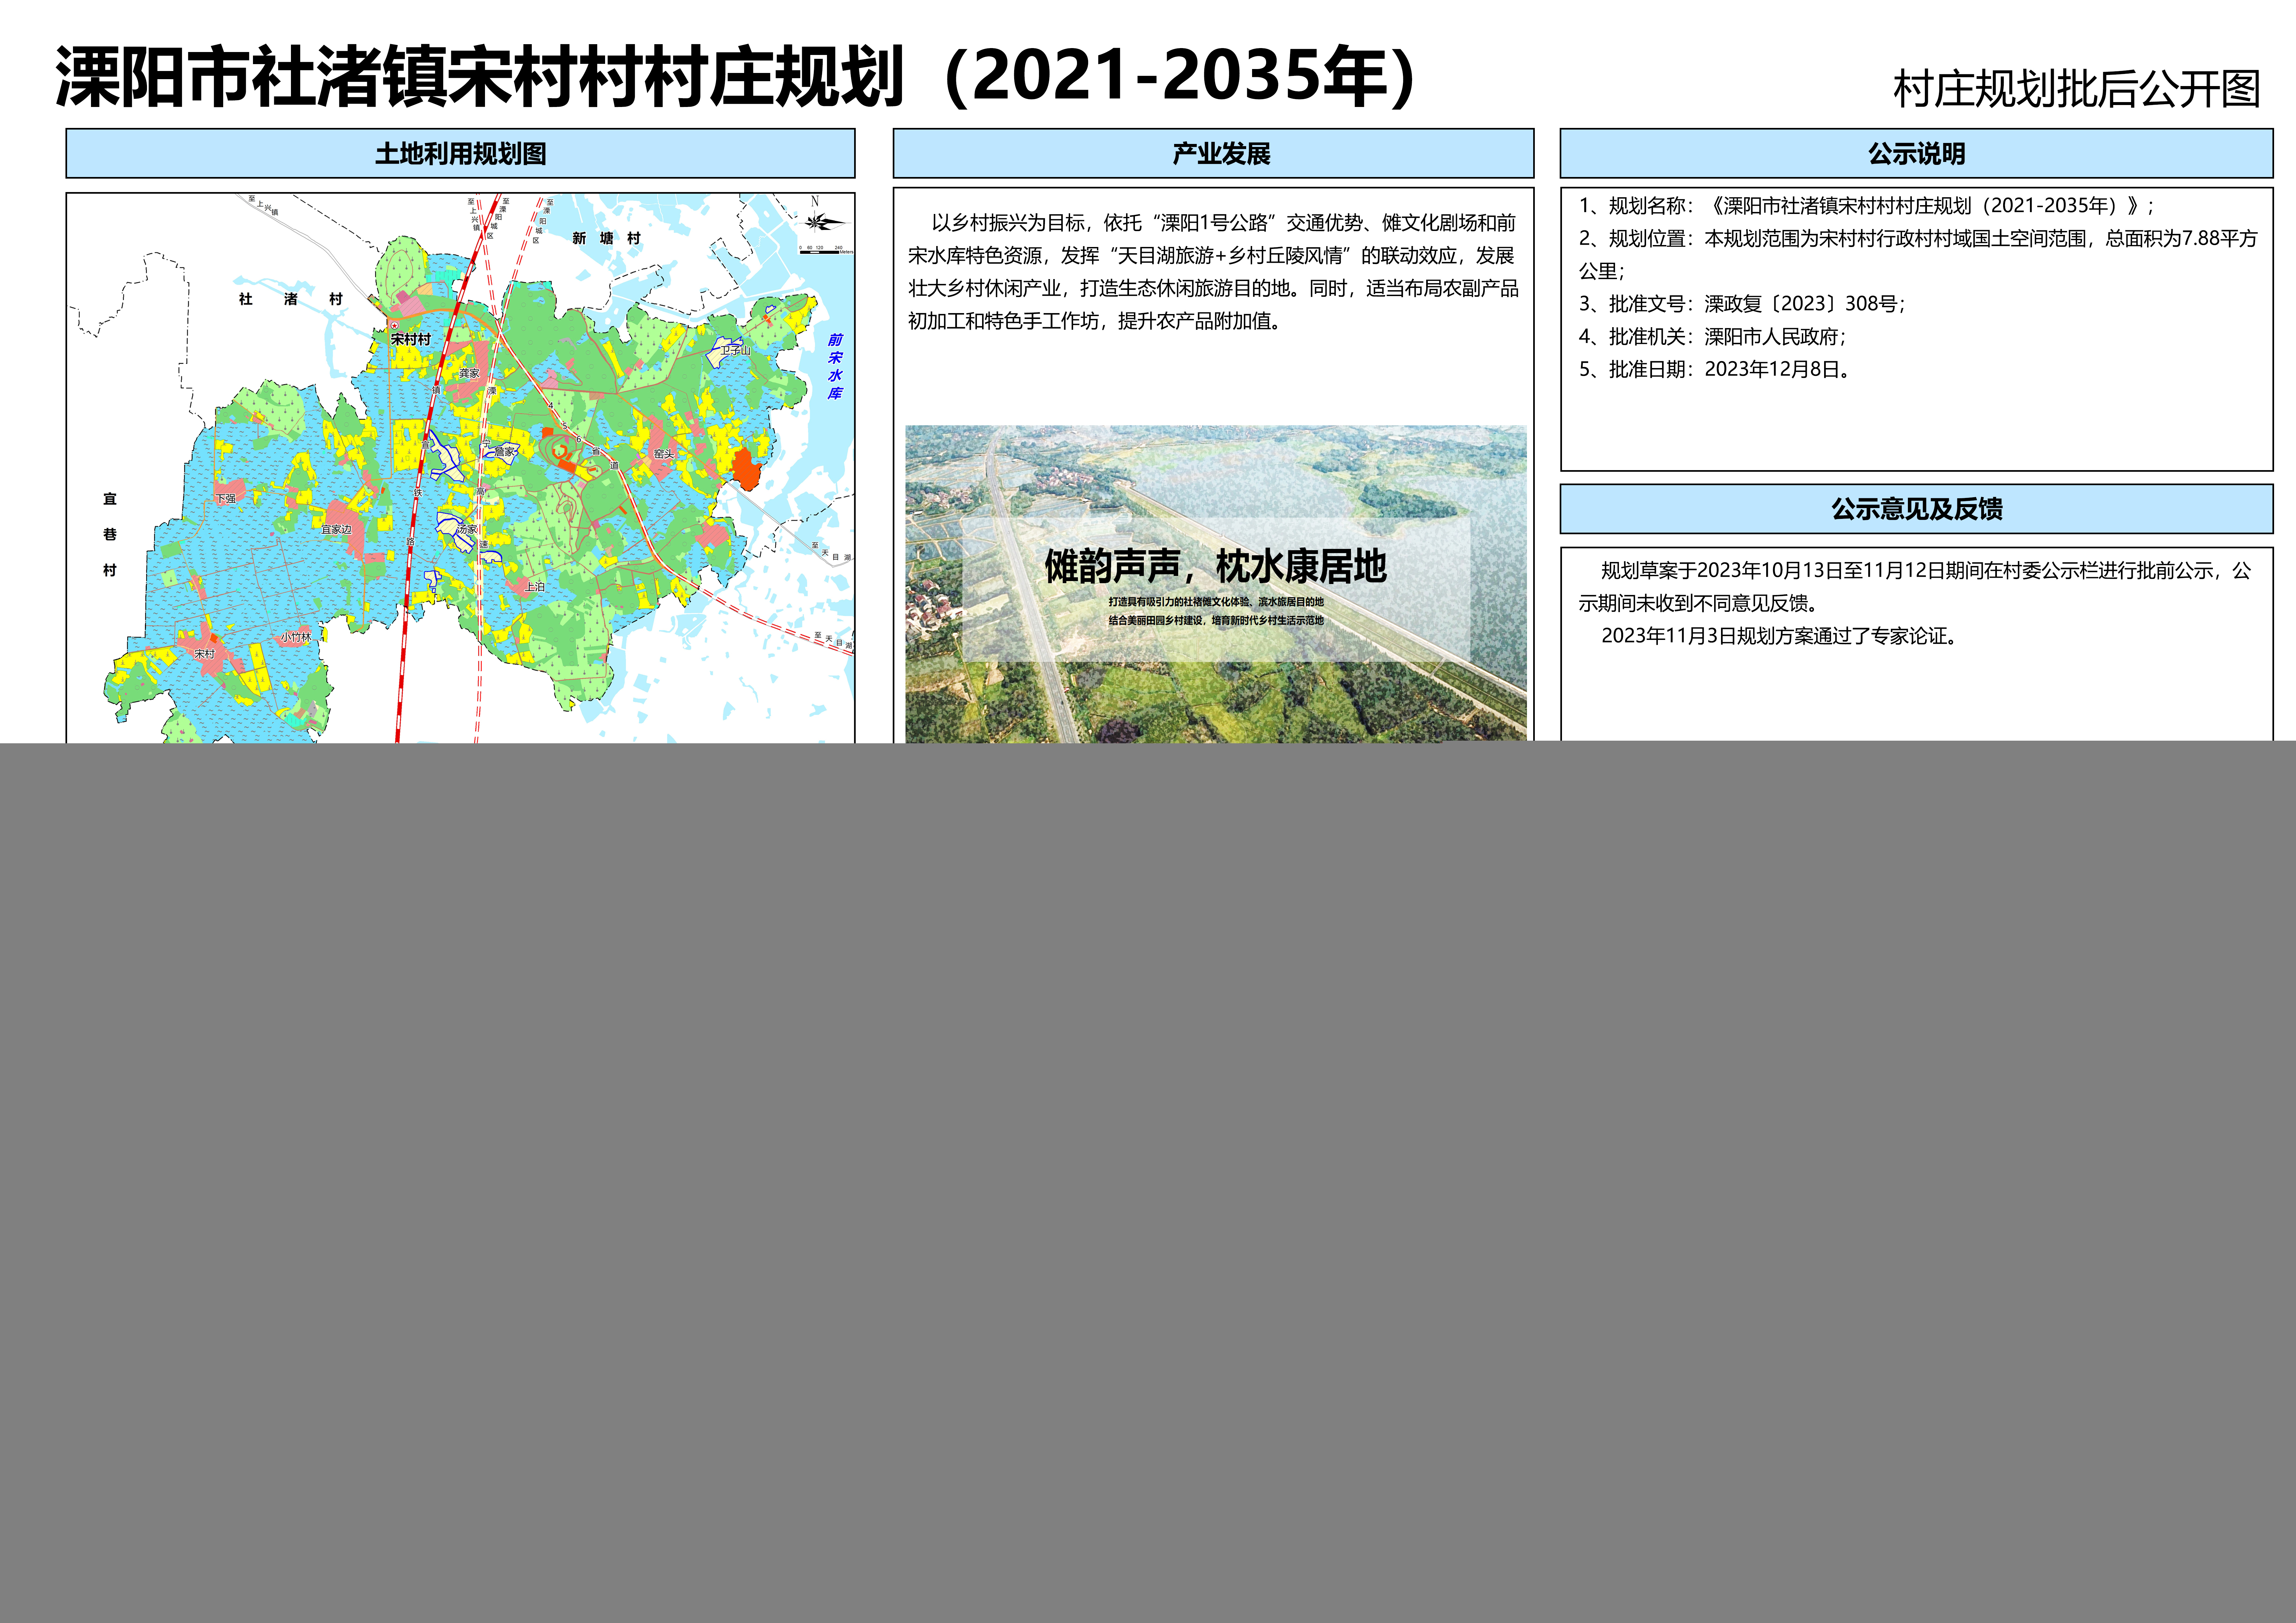Click the line 4、批准机关：溧阳市人民政府

pyautogui.click(x=1712, y=337)
